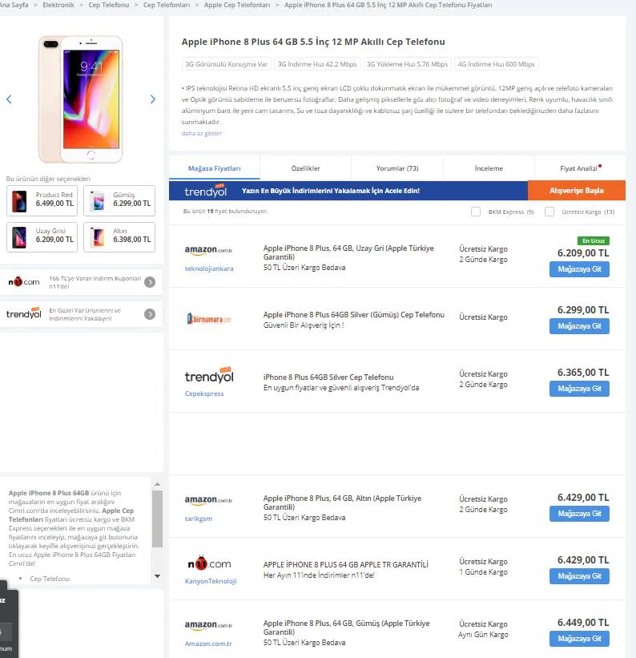636x658 pixels.
Task: Switch to the Mağaza Fiyatları tab
Action: pyautogui.click(x=215, y=168)
